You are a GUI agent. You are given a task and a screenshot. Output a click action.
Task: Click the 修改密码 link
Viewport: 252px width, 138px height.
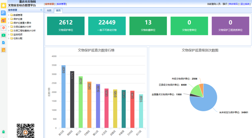[233, 4]
